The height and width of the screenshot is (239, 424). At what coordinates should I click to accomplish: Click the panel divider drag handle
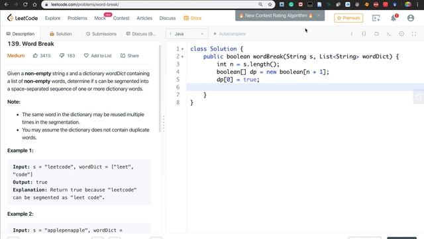(x=164, y=124)
